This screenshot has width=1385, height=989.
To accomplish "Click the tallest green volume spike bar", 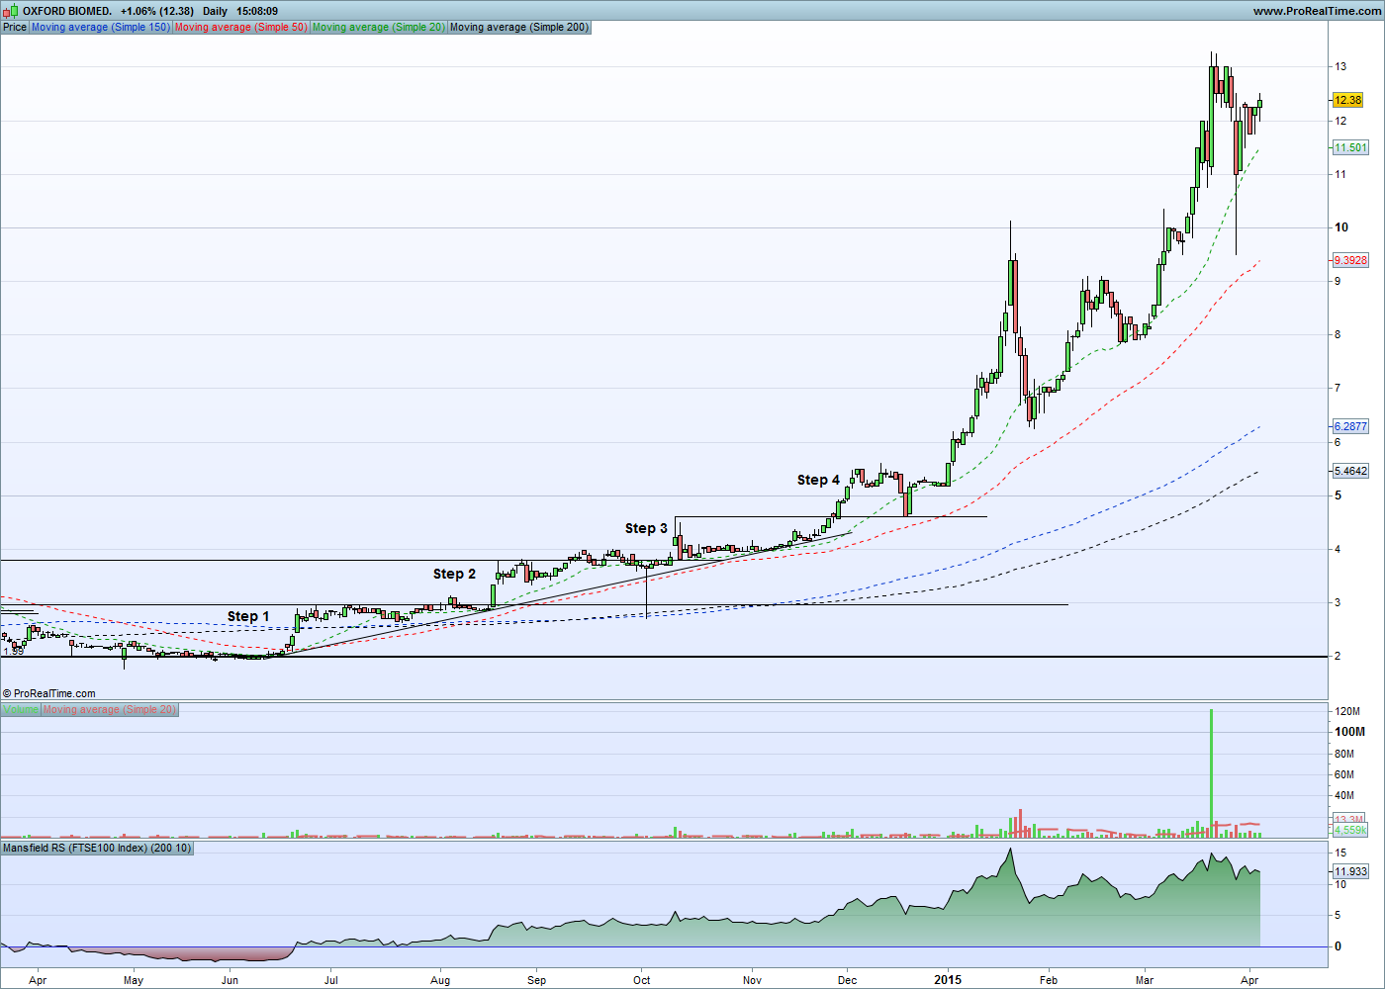I will [x=1211, y=772].
